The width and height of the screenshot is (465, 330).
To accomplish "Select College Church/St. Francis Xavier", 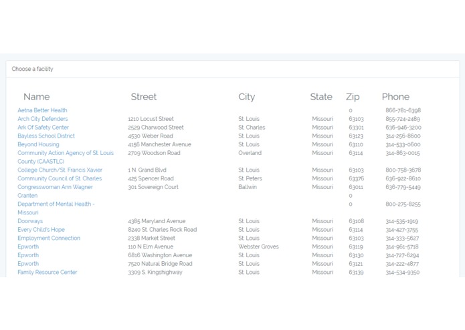I will tap(60, 170).
